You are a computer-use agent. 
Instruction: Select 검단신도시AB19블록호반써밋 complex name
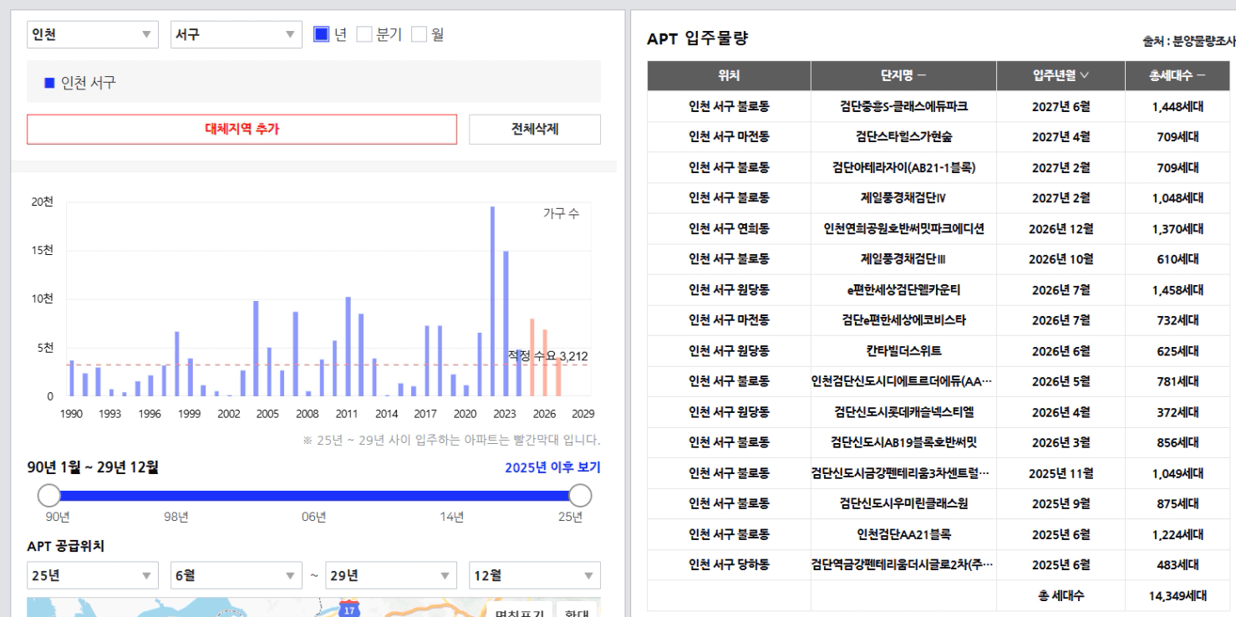[903, 442]
